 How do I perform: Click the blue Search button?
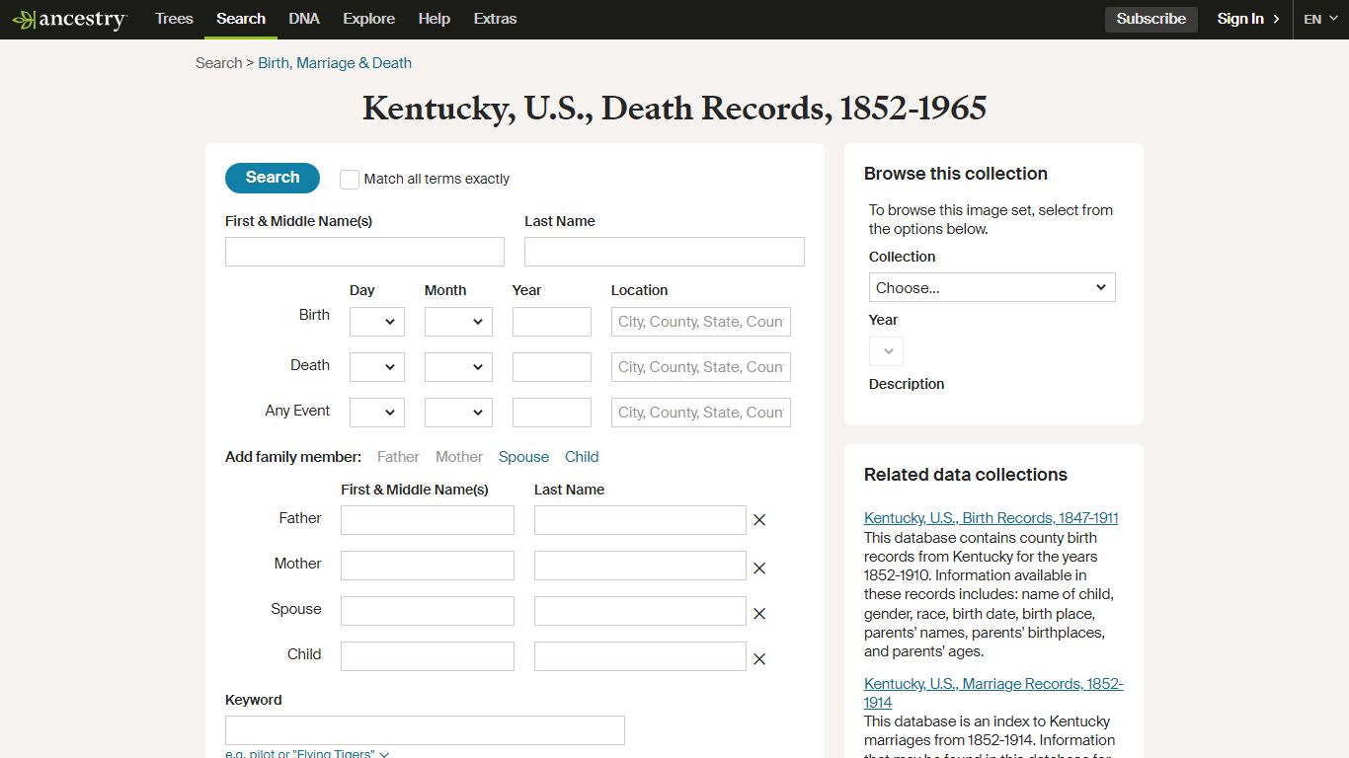273,178
